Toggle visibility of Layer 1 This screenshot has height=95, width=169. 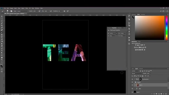point(132,85)
